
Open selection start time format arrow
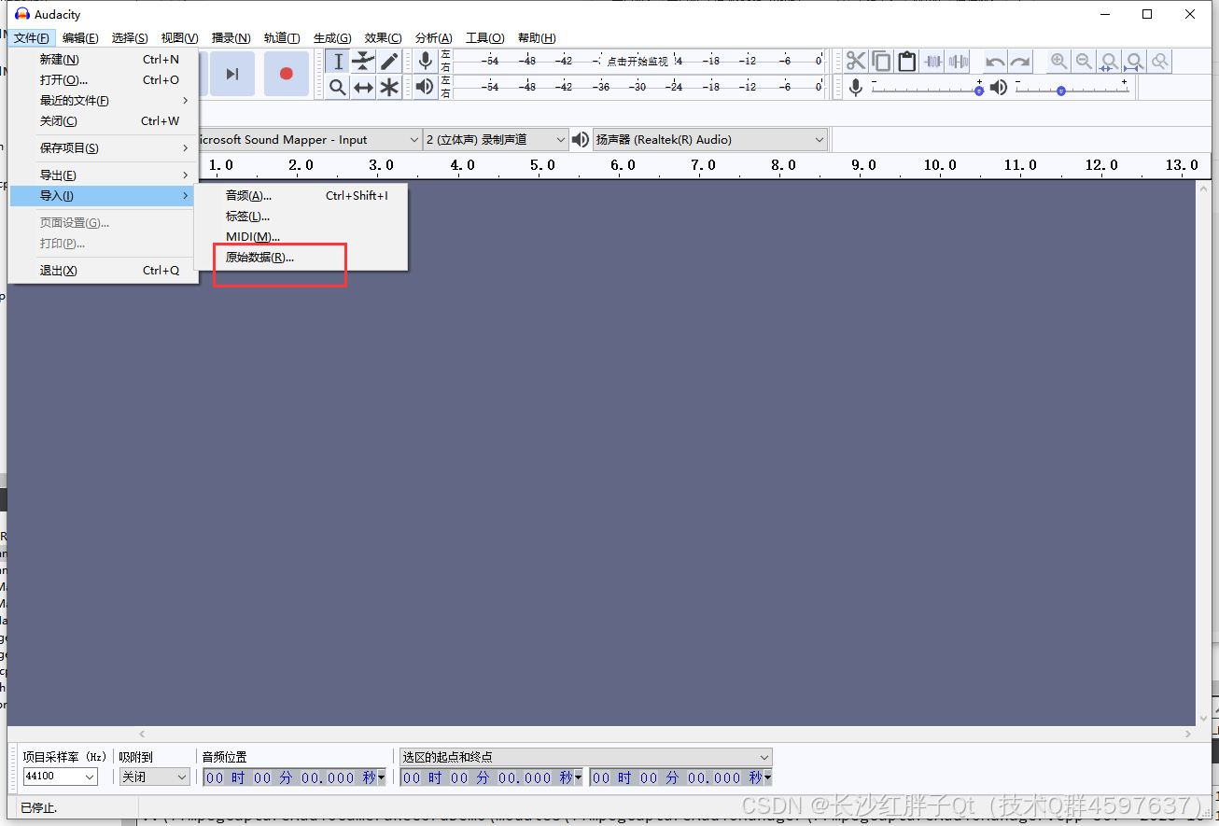(x=579, y=777)
